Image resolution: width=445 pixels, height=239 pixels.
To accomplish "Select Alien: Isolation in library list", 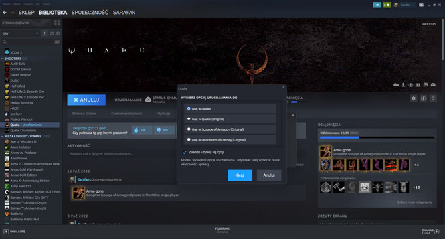I will click(21, 147).
